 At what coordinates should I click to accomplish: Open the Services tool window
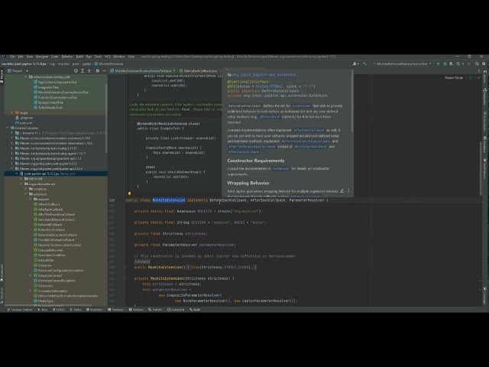pos(136,310)
